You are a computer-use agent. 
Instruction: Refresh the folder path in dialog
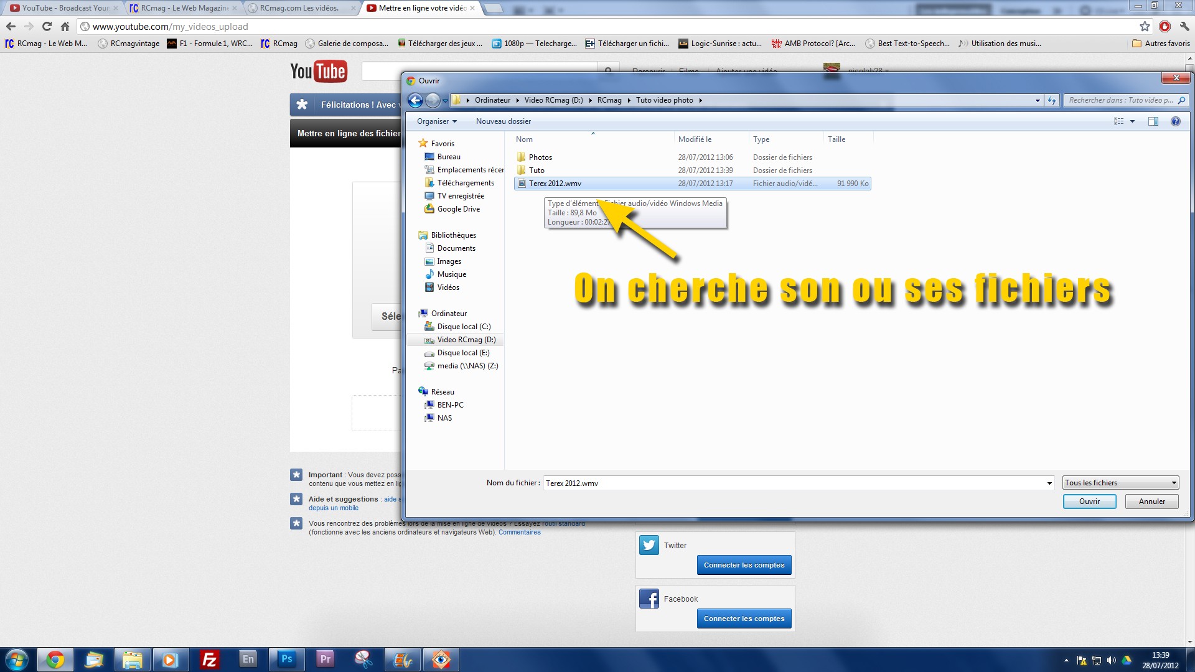click(x=1052, y=100)
